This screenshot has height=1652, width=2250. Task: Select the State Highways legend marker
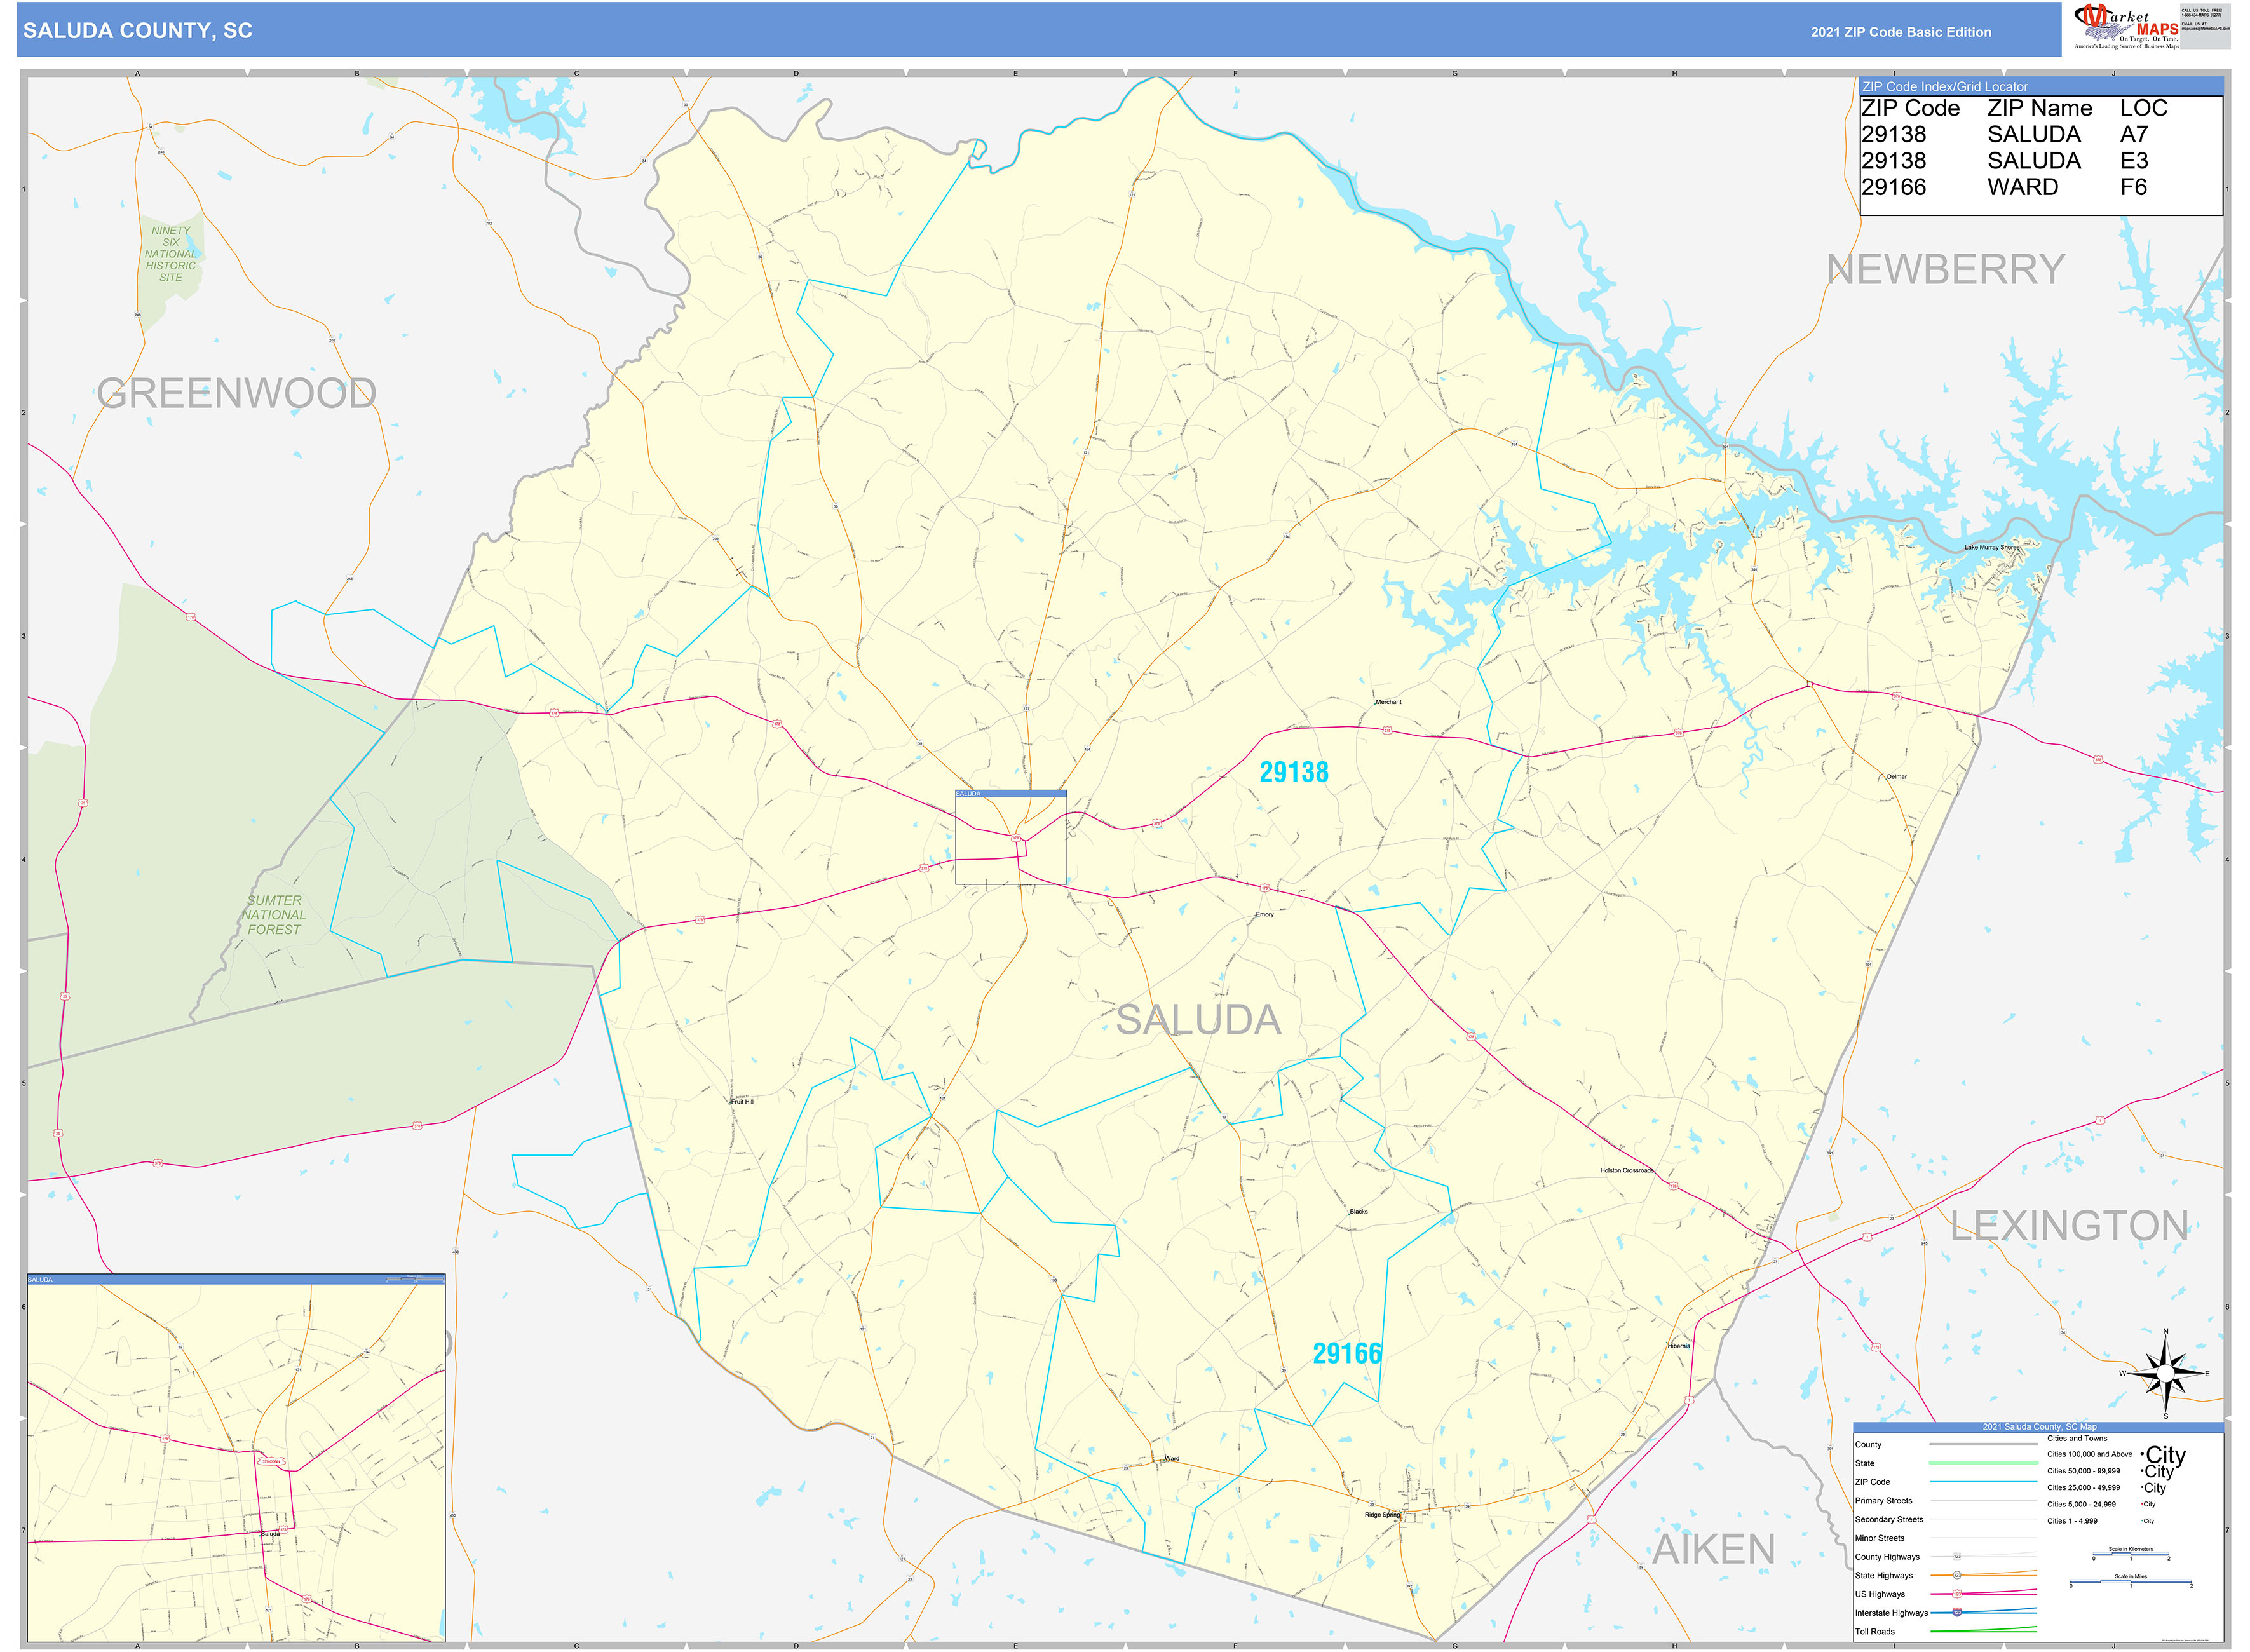[x=1958, y=1575]
